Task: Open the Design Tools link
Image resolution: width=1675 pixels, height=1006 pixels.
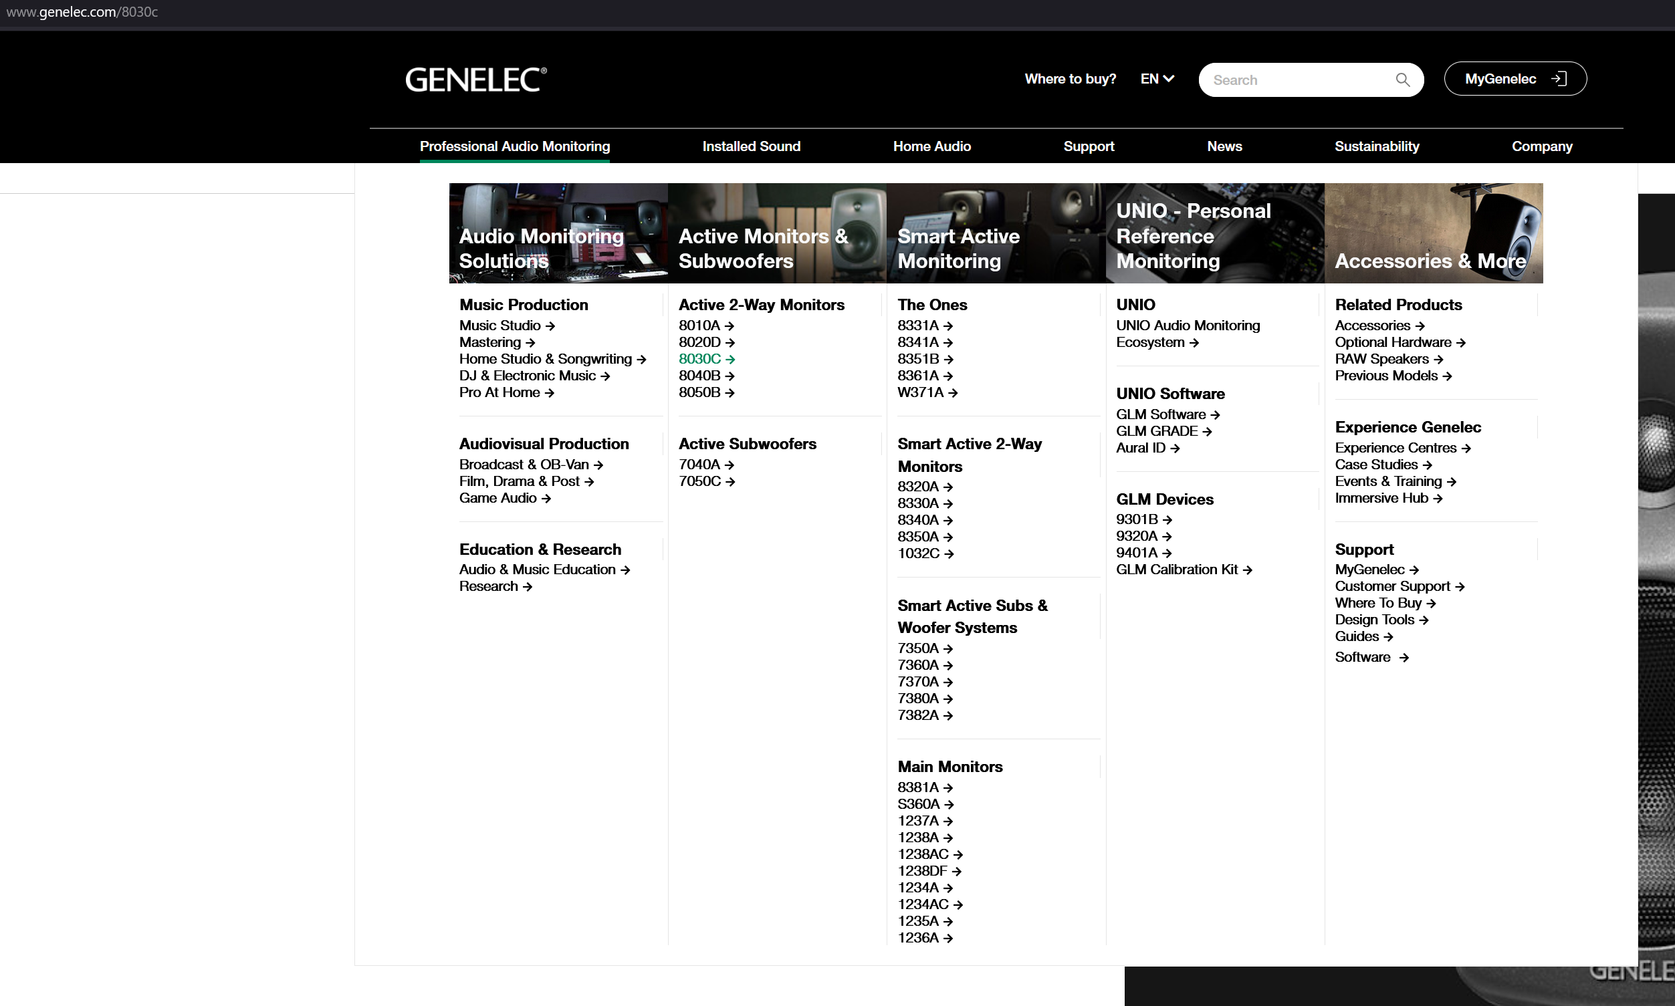Action: (x=1381, y=620)
